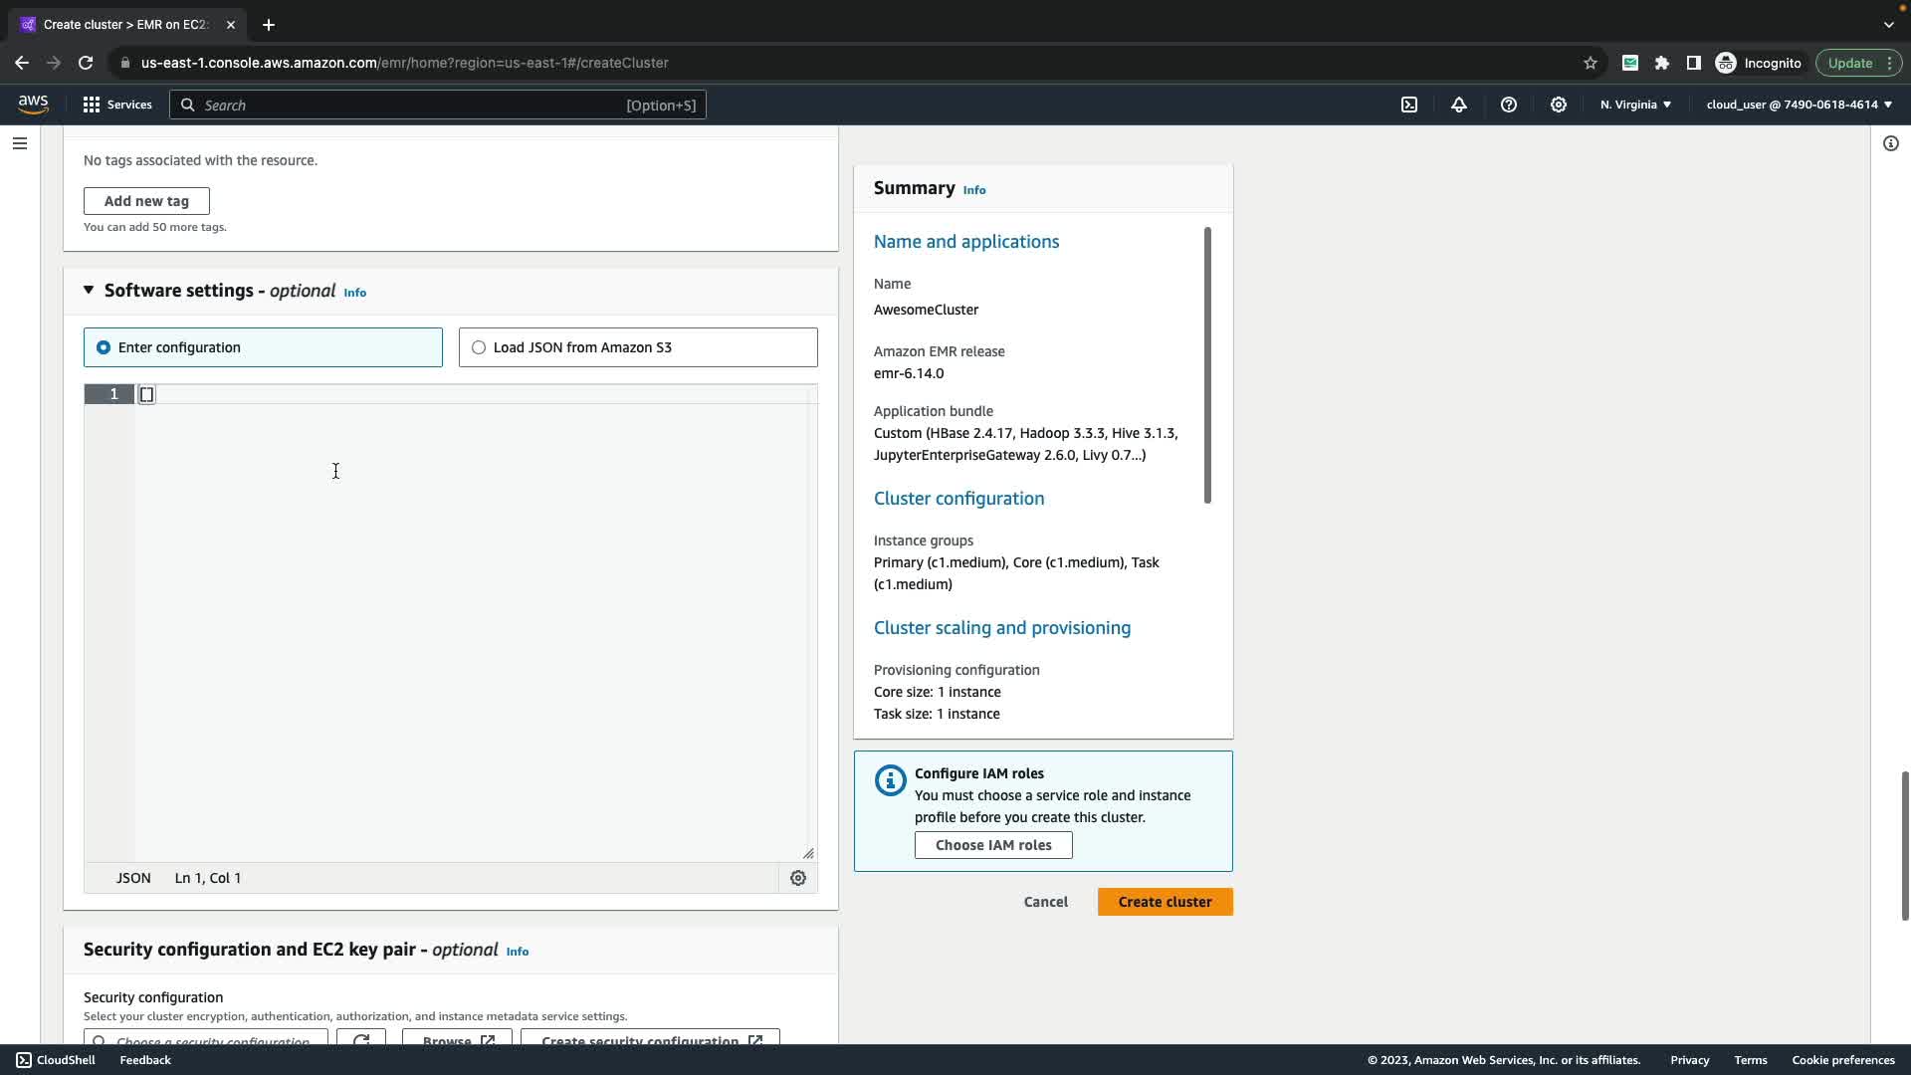Open the notifications bell icon
The width and height of the screenshot is (1911, 1075).
point(1459,105)
